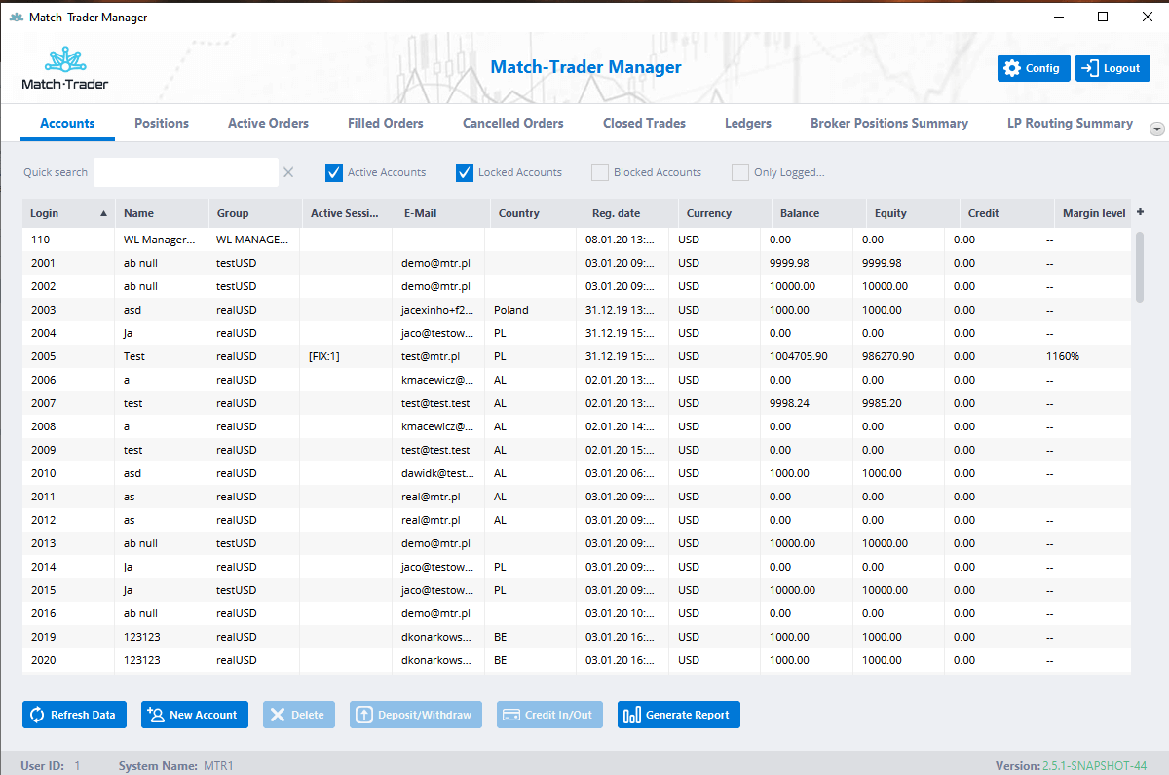The image size is (1169, 775).
Task: Switch to the Positions tab
Action: pos(161,123)
